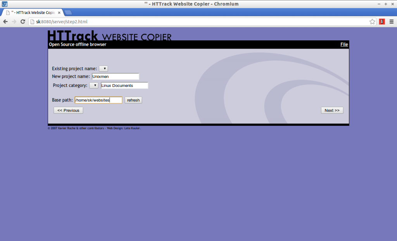Click the page icon in address bar

point(32,22)
